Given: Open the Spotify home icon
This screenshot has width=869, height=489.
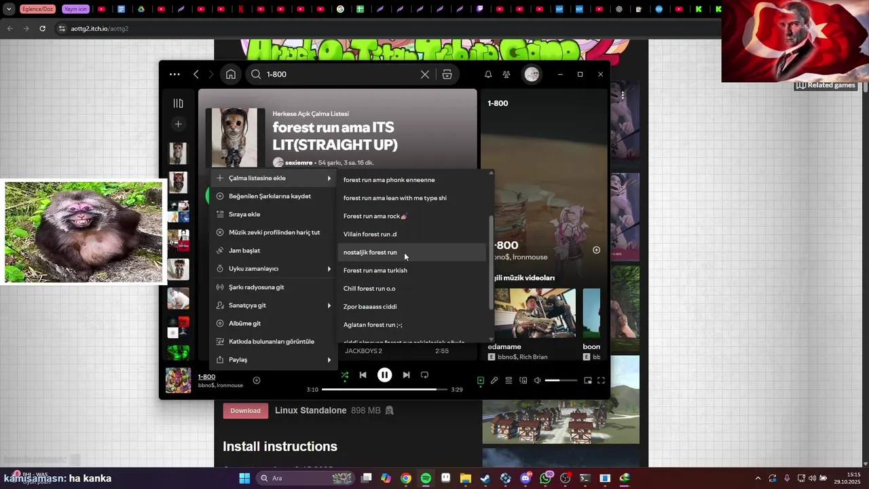Looking at the screenshot, I should [231, 75].
